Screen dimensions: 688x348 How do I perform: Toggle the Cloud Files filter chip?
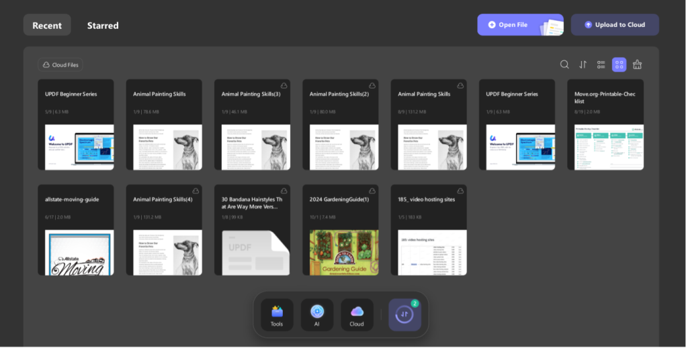[60, 65]
